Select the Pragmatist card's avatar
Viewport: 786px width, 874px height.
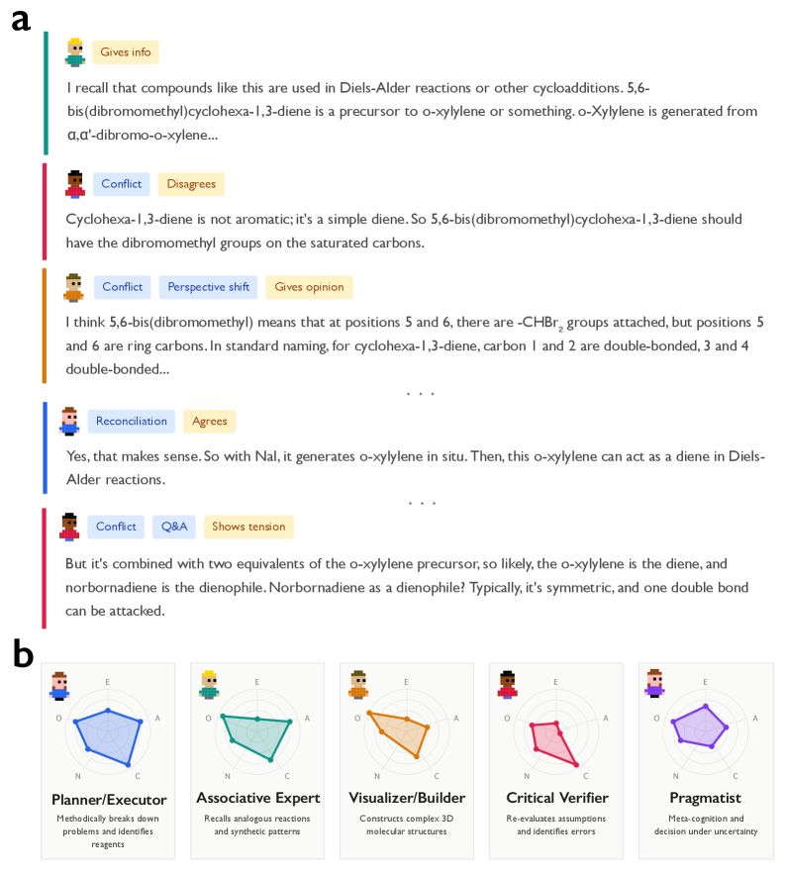pyautogui.click(x=654, y=685)
